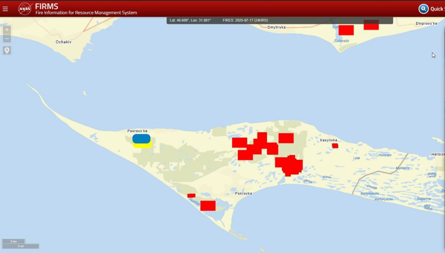
Task: Click the Solonets map label
Action: coord(341,41)
